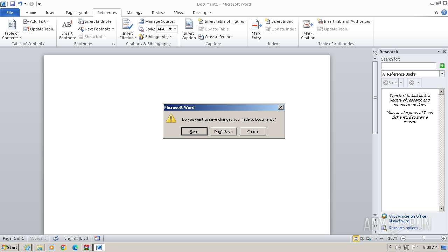Minimize the ribbon with the caret icon
Viewport: 448px width, 252px height.
(x=436, y=13)
